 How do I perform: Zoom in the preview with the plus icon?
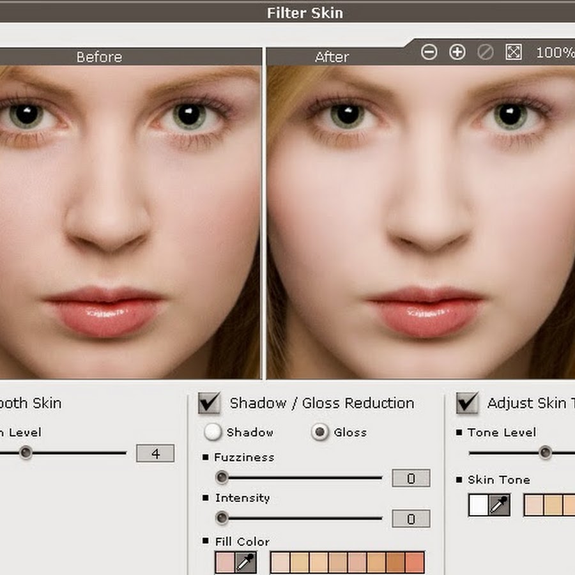pos(457,52)
